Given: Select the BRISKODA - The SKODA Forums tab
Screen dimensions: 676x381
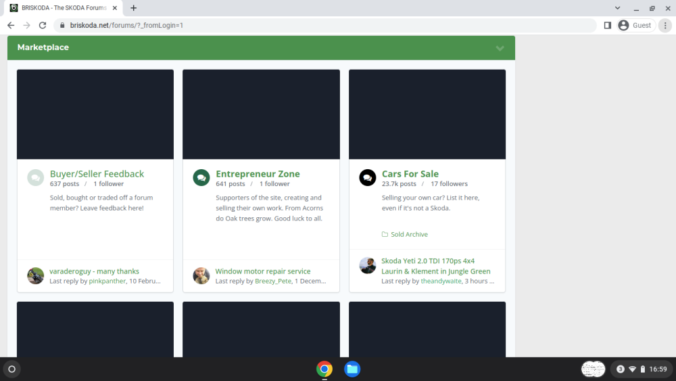Looking at the screenshot, I should click(64, 7).
